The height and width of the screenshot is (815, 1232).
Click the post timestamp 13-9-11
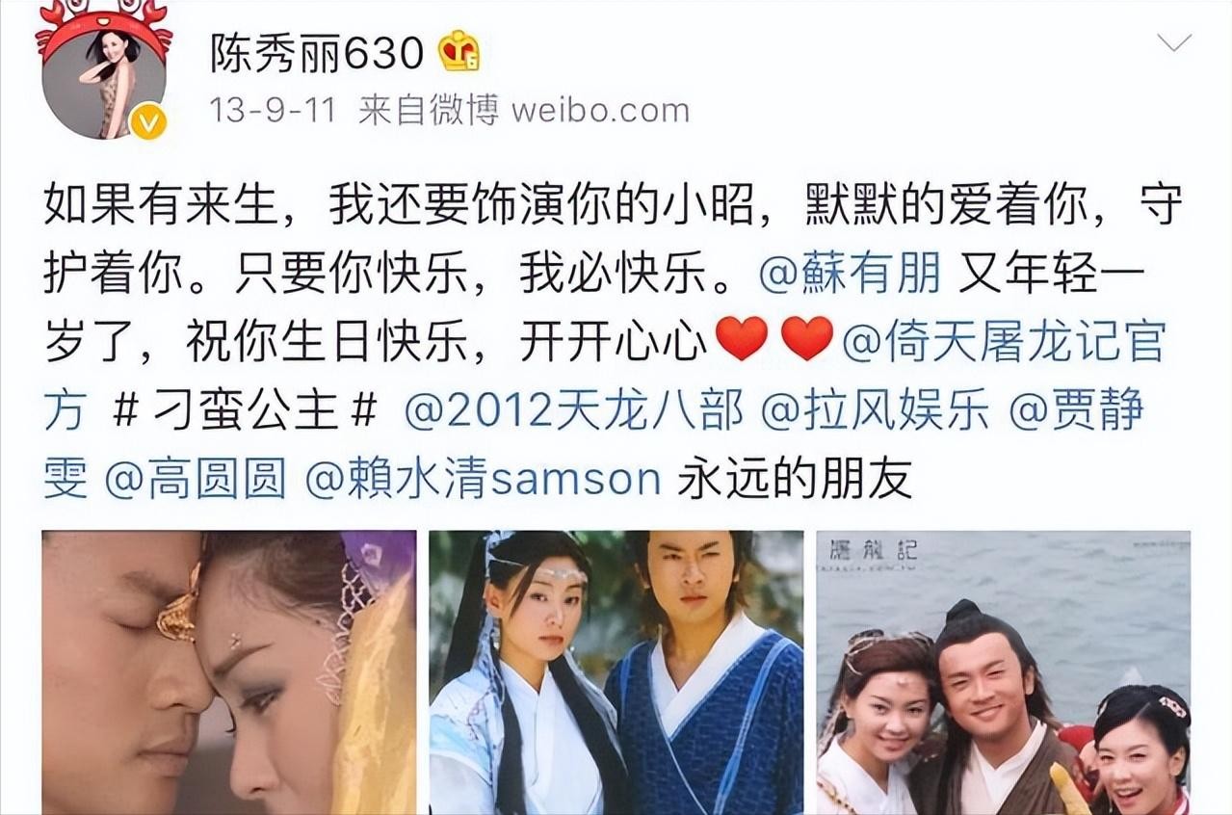[273, 111]
